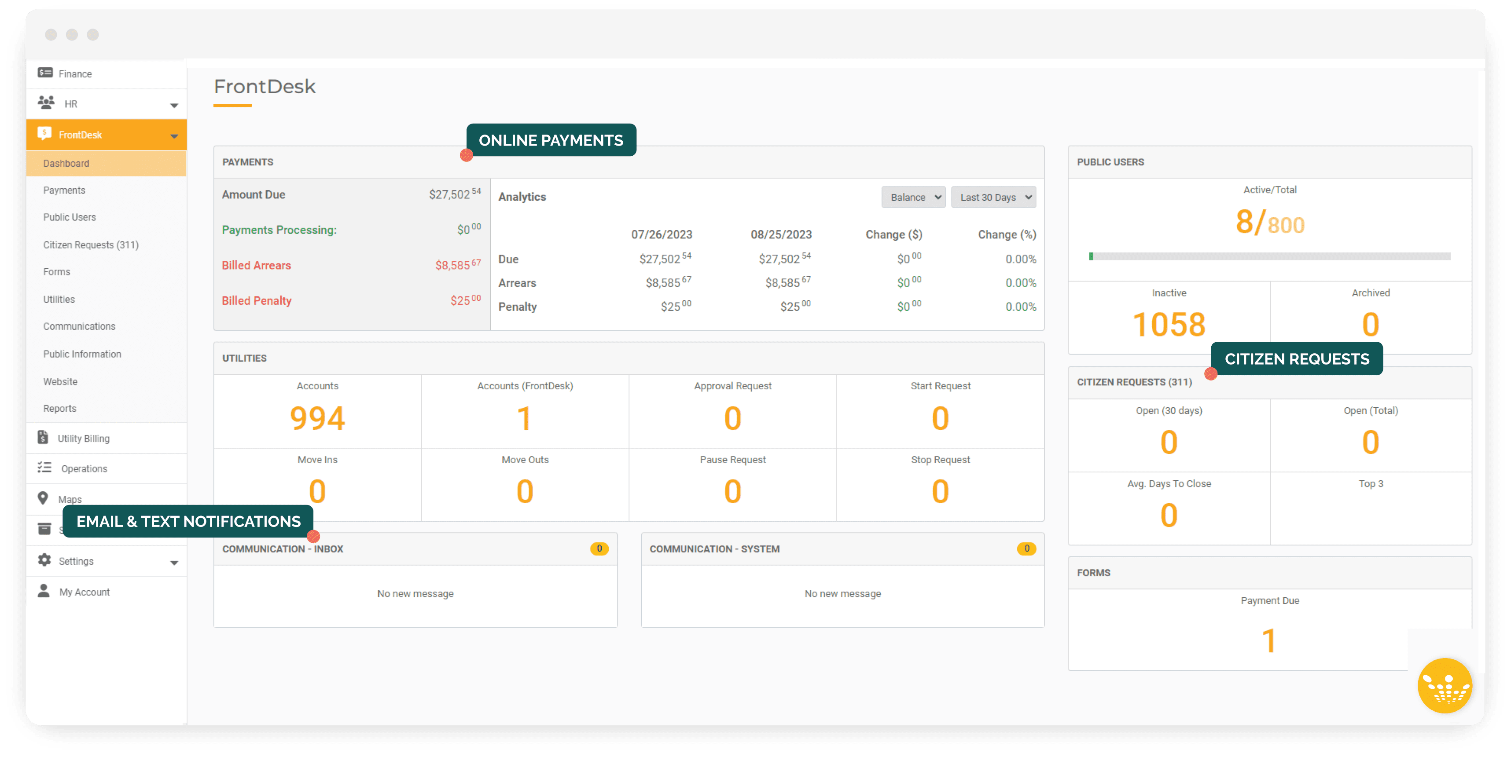The width and height of the screenshot is (1511, 757).
Task: Click the Inactive 1058 users number
Action: [1169, 325]
